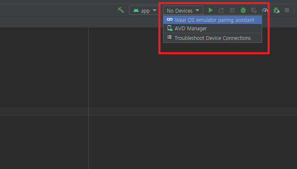Image resolution: width=297 pixels, height=169 pixels.
Task: Choose Troubleshoot Device Connections
Action: [213, 38]
